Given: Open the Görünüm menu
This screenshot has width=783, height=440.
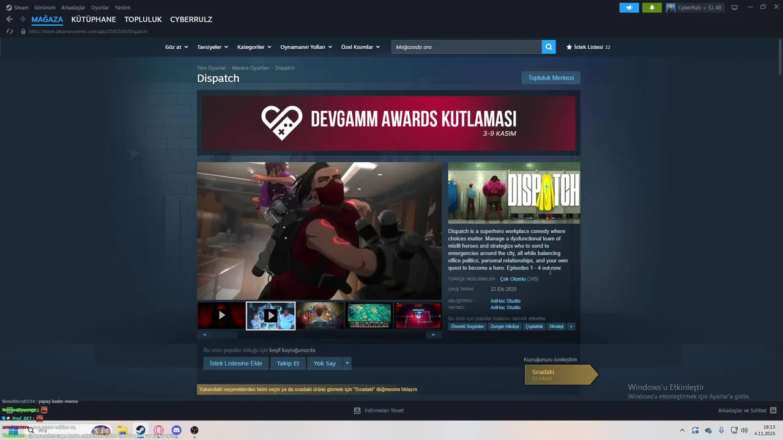Looking at the screenshot, I should point(45,8).
